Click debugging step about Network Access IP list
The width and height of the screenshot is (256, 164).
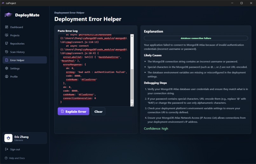(196, 120)
